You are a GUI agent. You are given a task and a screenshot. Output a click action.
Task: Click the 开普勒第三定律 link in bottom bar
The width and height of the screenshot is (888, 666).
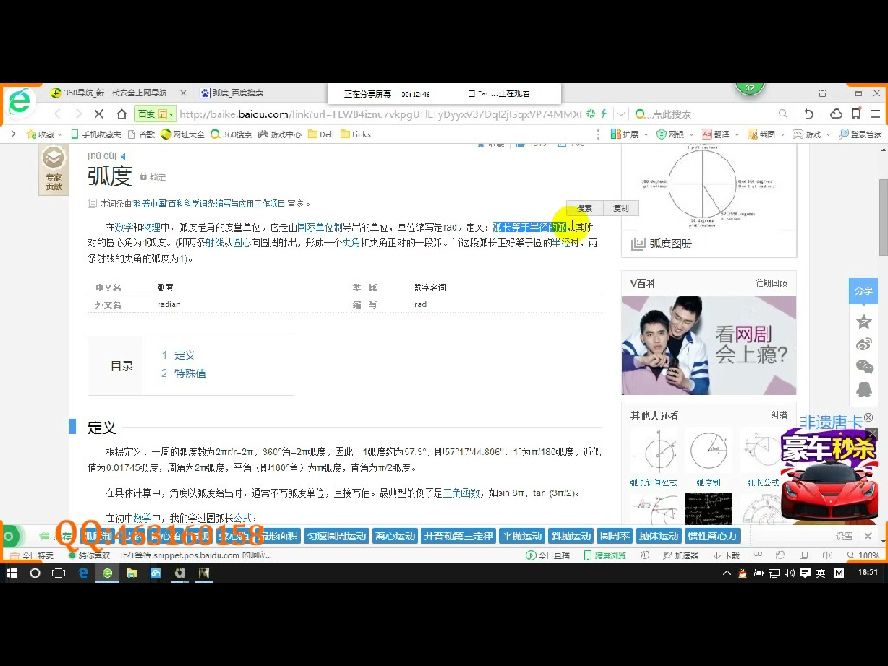(458, 536)
